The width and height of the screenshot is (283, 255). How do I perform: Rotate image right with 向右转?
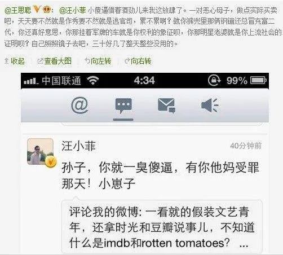click(x=138, y=61)
